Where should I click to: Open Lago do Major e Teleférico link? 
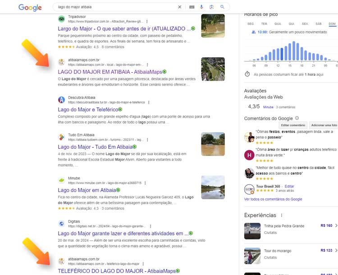(x=88, y=110)
